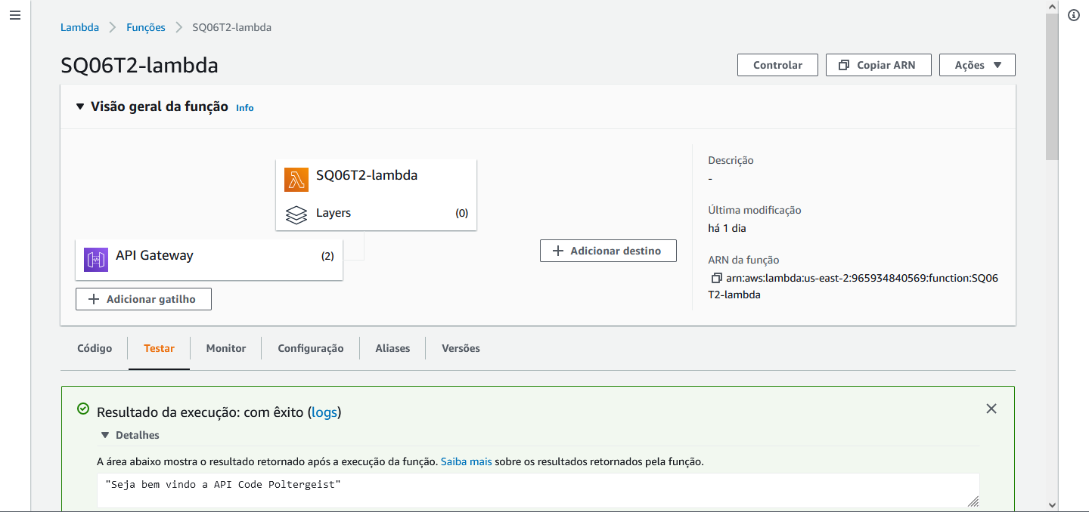This screenshot has width=1089, height=512.
Task: Click the function ARN text value
Action: click(853, 286)
